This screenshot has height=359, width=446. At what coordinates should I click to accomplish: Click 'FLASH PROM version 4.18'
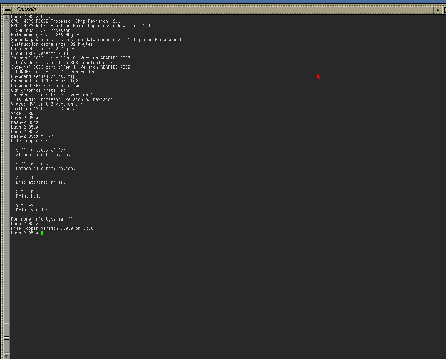[x=39, y=53]
